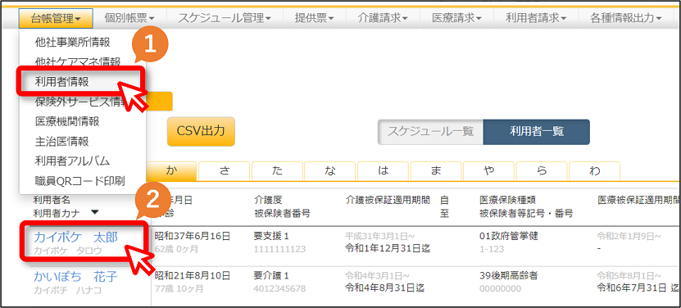
Task: Open user カイポケ 太郎 link
Action: pyautogui.click(x=75, y=238)
